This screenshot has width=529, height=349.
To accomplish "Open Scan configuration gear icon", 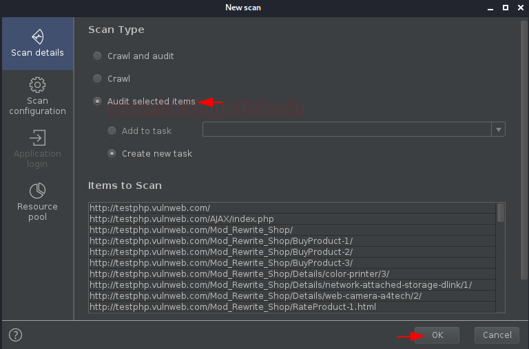I will [37, 85].
